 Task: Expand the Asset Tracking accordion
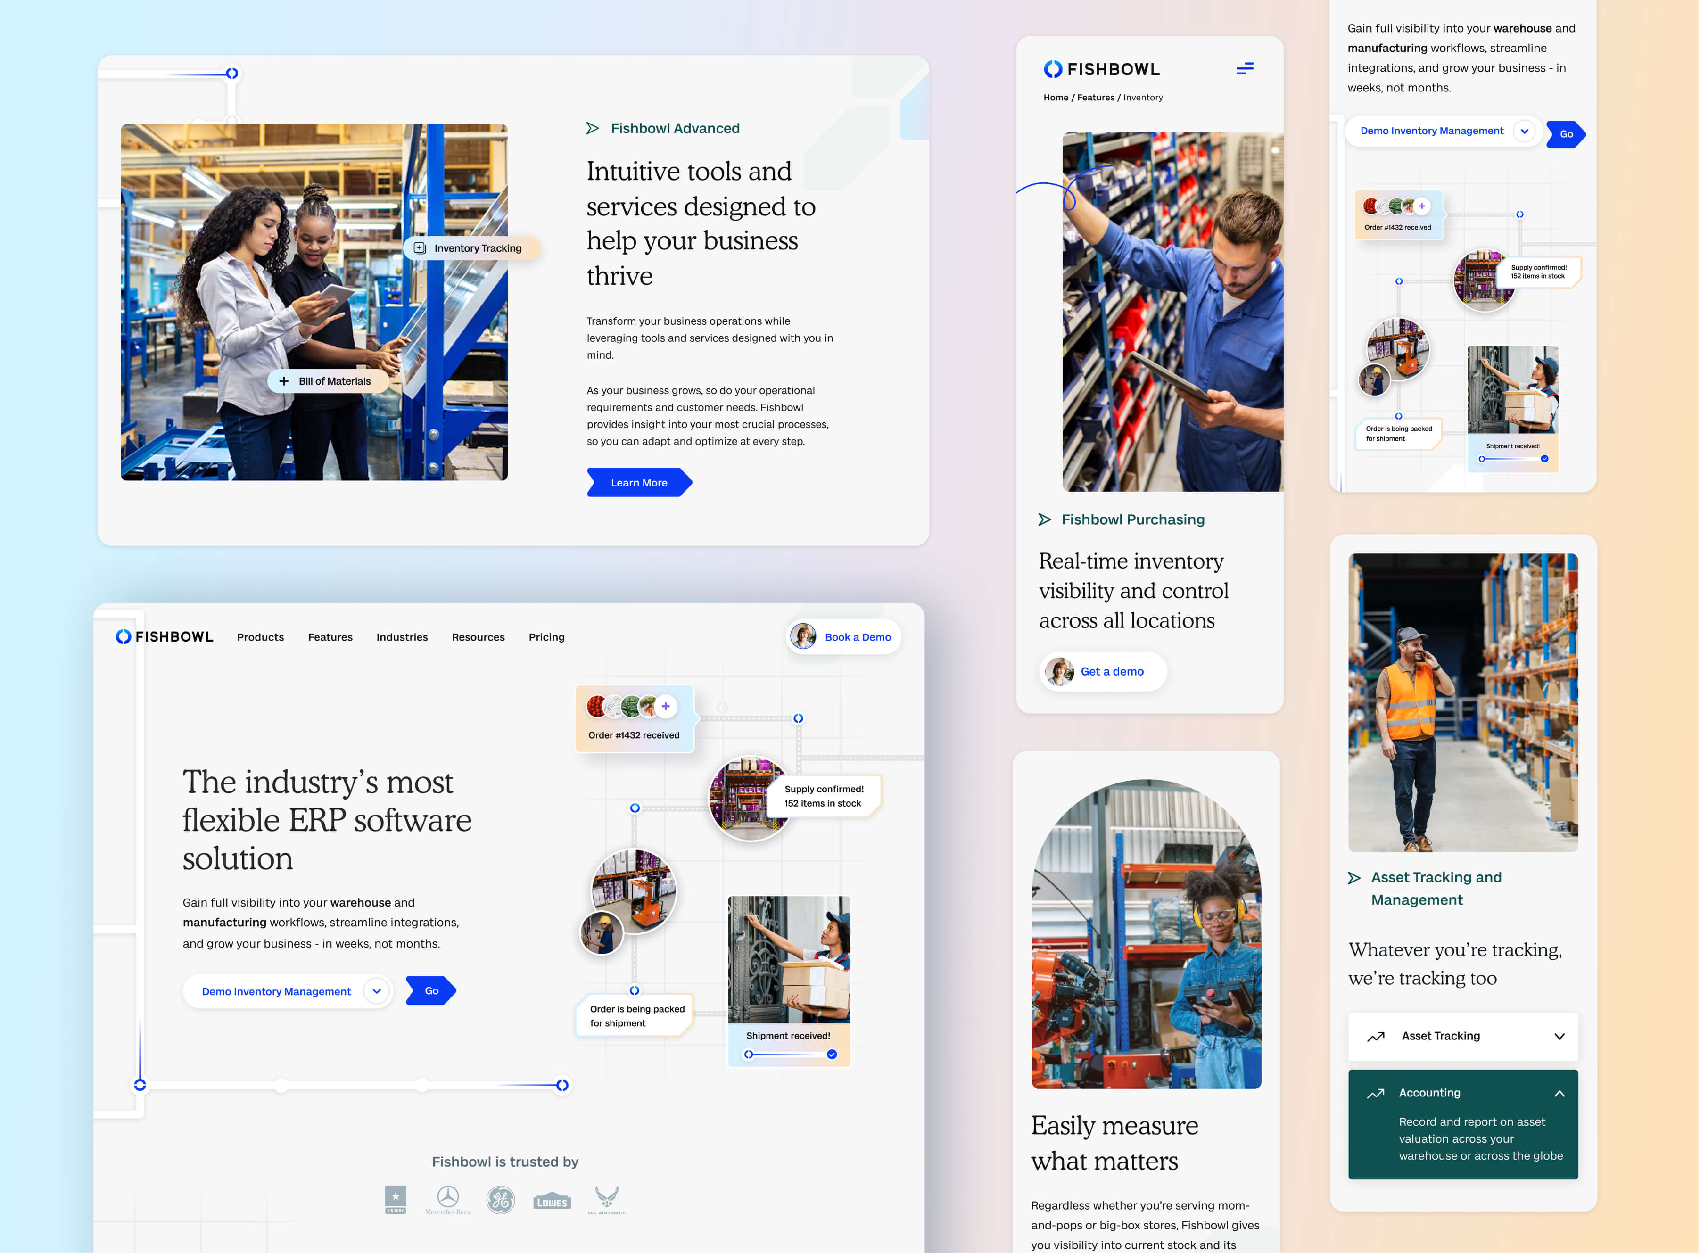(x=1559, y=1036)
